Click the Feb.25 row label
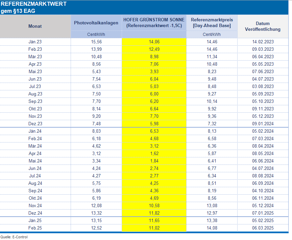The width and height of the screenshot is (292, 240). point(35,228)
